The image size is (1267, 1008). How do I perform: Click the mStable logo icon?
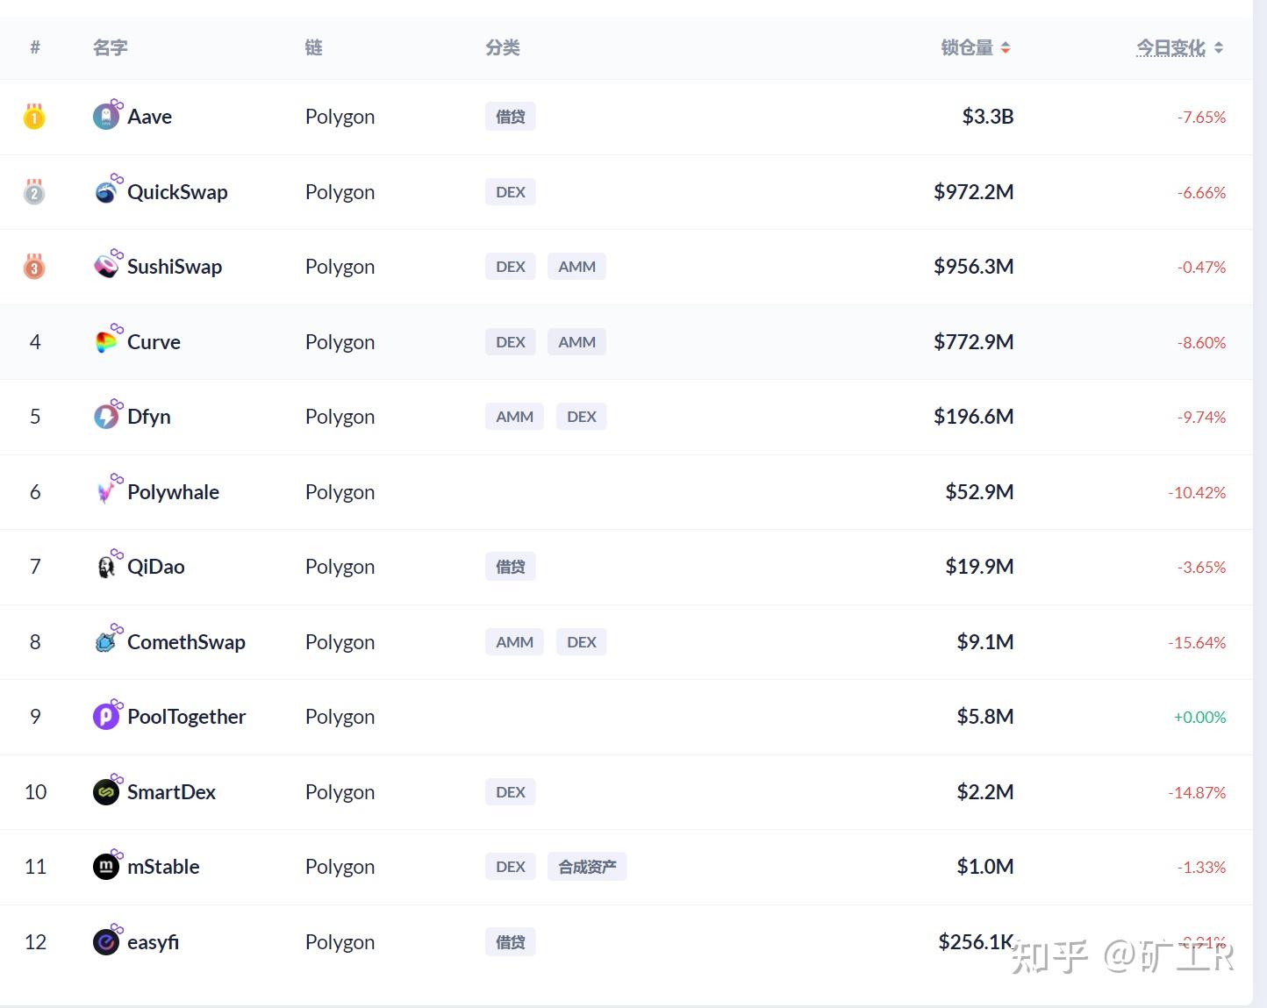(106, 867)
